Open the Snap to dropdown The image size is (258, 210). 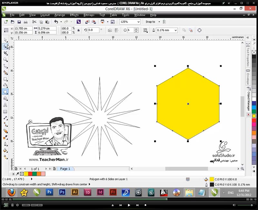pyautogui.click(x=159, y=22)
